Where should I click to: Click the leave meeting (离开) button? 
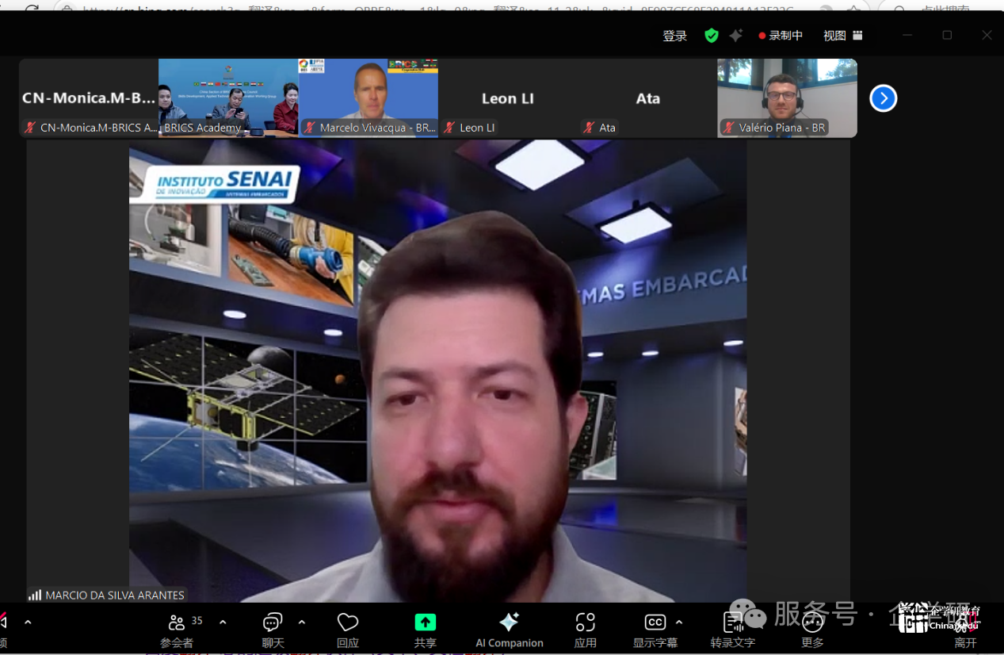coord(965,631)
